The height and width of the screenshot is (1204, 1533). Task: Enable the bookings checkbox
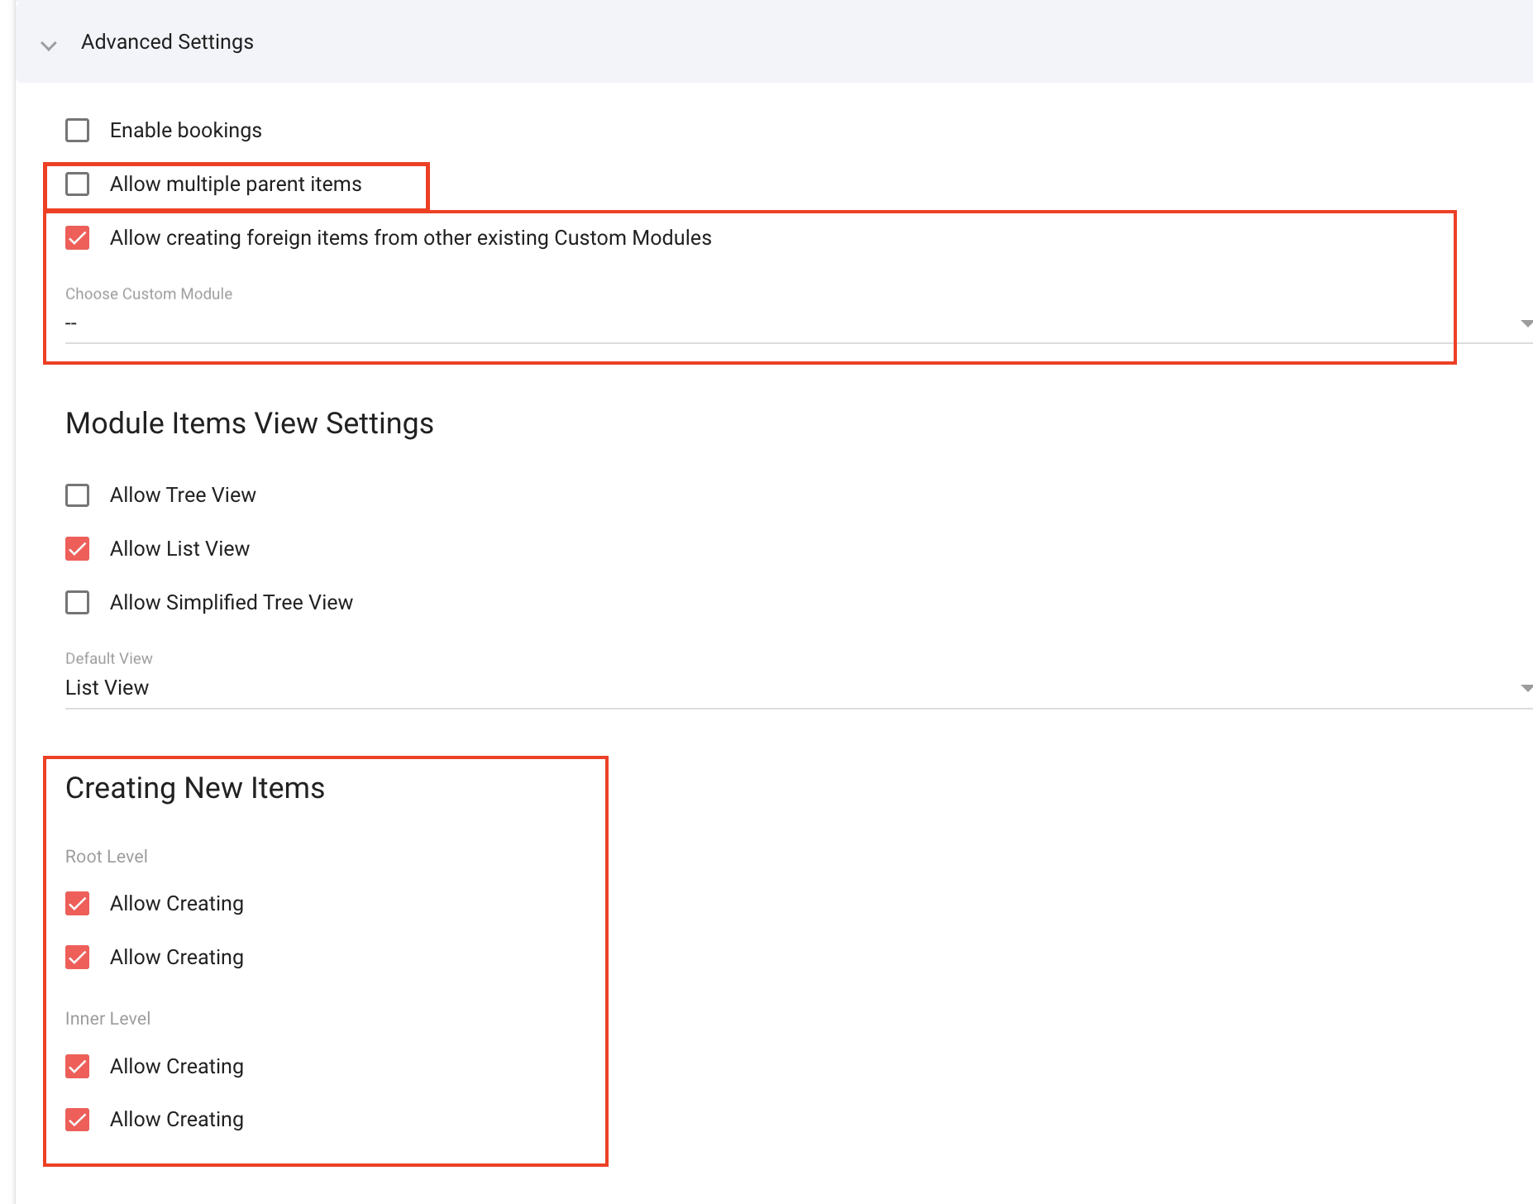(78, 131)
